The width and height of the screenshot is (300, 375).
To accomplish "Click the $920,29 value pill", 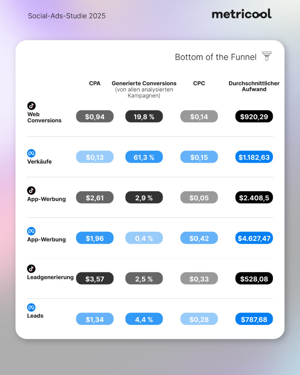I will coord(254,116).
